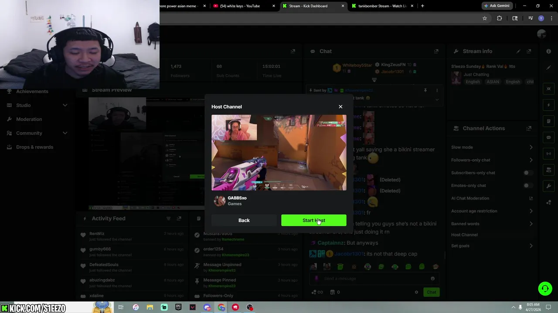Open File Explorer from the taskbar

pos(150,307)
